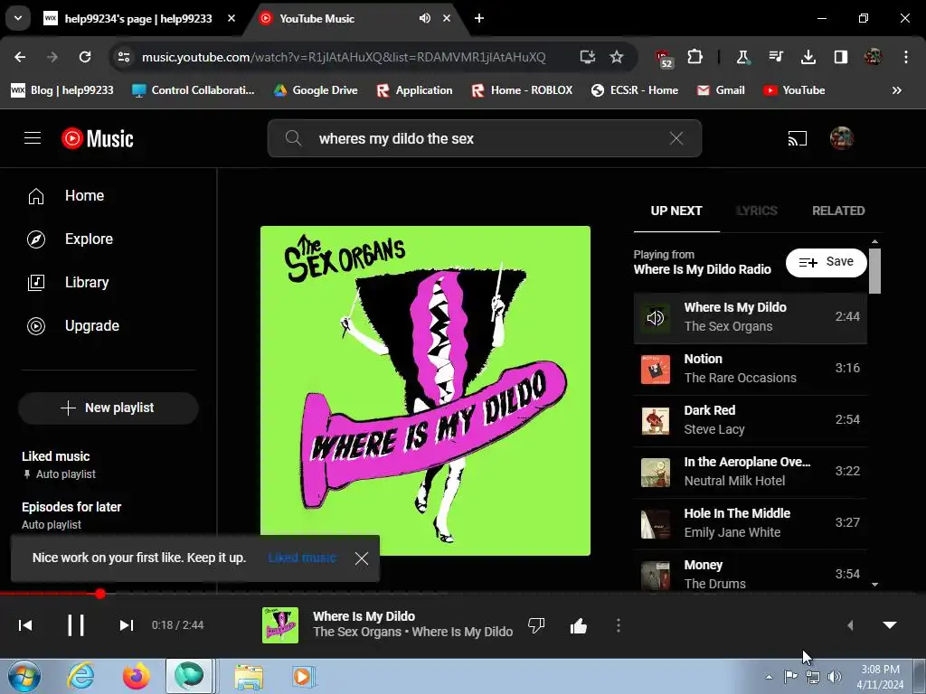Toggle the like thumbs-up button
Viewport: 926px width, 694px height.
[579, 625]
